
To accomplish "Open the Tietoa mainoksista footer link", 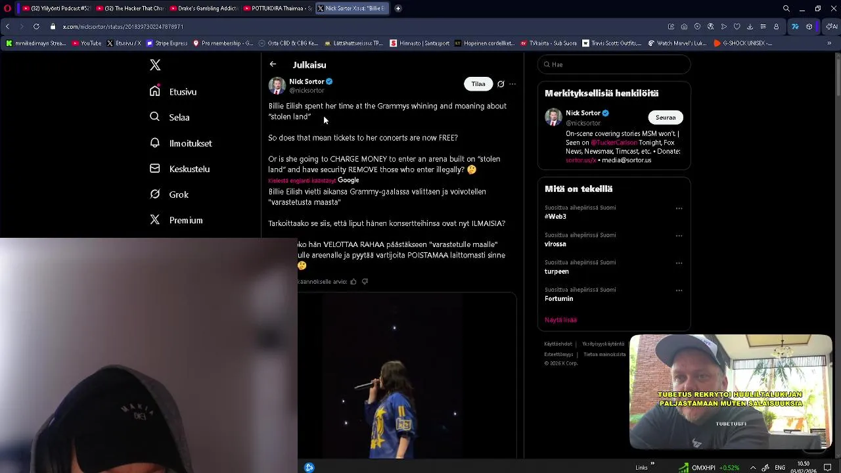I will [604, 355].
